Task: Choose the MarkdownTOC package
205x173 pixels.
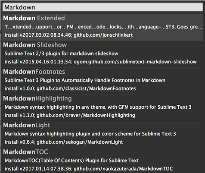Action: [x=103, y=160]
